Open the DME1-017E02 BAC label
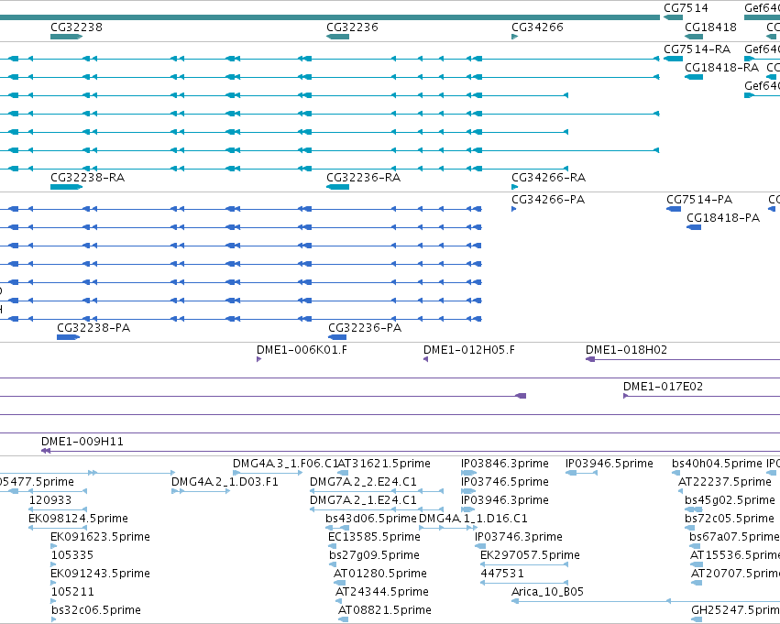 click(x=663, y=387)
